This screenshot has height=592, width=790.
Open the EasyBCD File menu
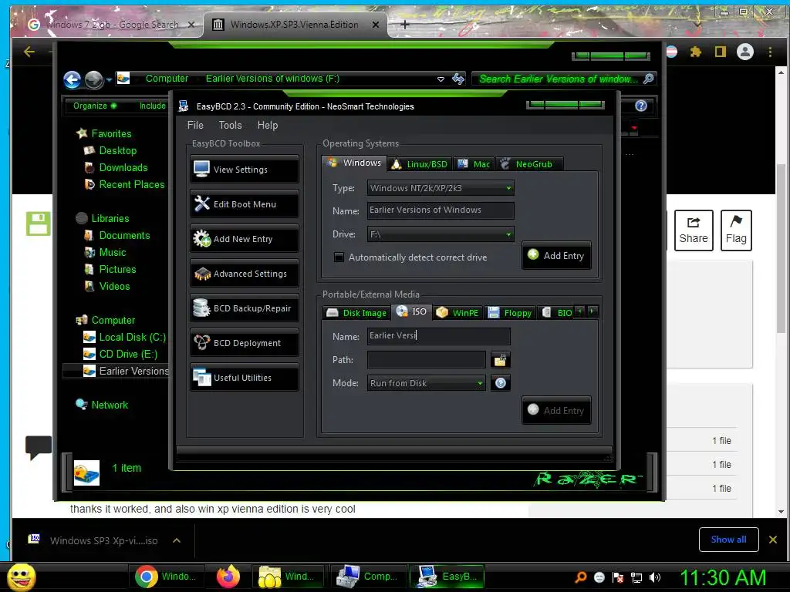coord(195,126)
